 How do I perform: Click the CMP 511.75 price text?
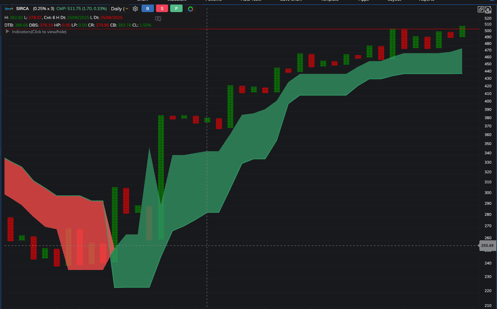(81, 9)
